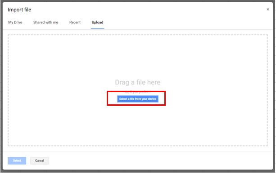Go to the Recent tab
This screenshot has height=173, width=276.
pos(75,23)
